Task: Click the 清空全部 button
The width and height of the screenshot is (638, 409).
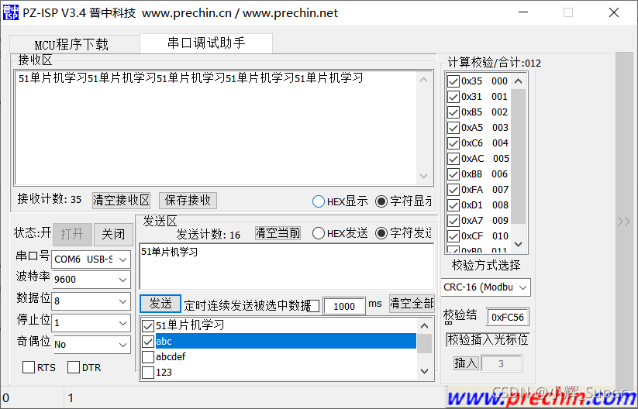Action: [x=412, y=304]
